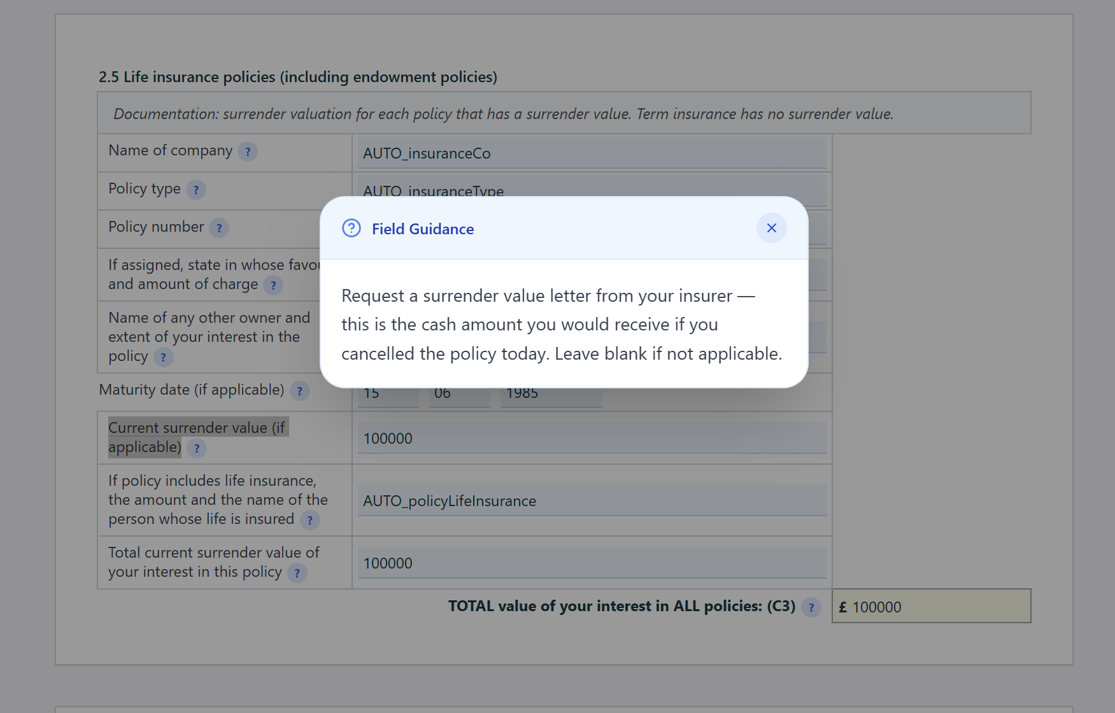Viewport: 1115px width, 713px height.
Task: Click the Total current surrender value input
Action: 592,563
